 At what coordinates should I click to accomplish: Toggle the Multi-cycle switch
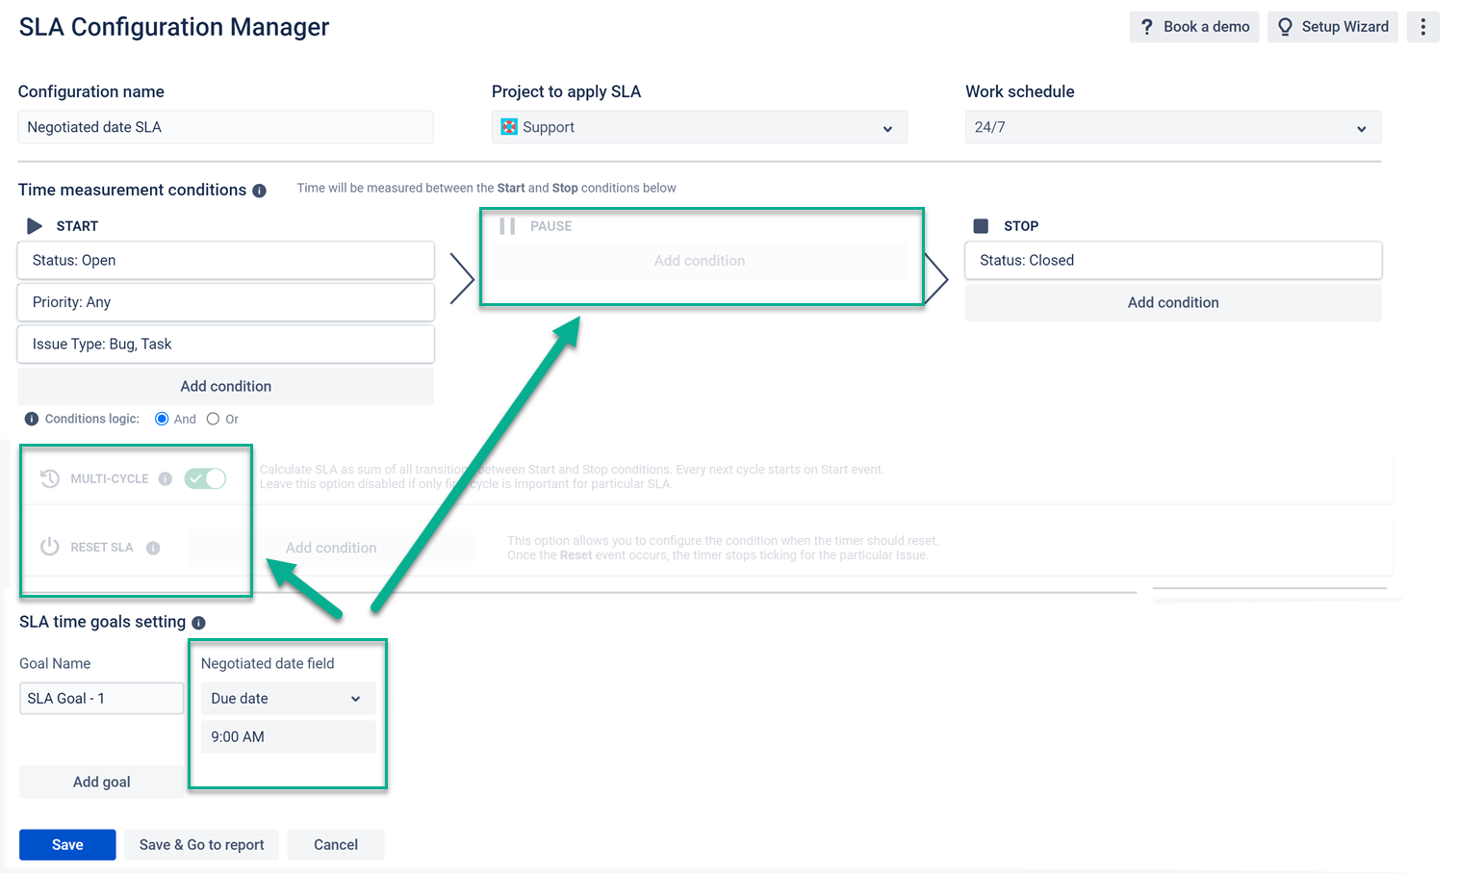coord(205,478)
